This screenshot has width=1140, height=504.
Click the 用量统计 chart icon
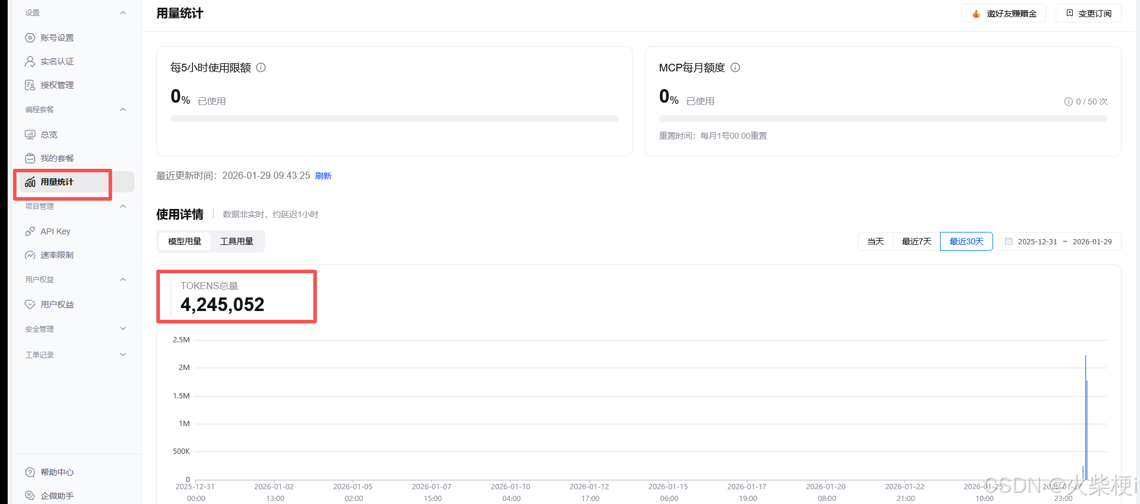click(x=30, y=182)
